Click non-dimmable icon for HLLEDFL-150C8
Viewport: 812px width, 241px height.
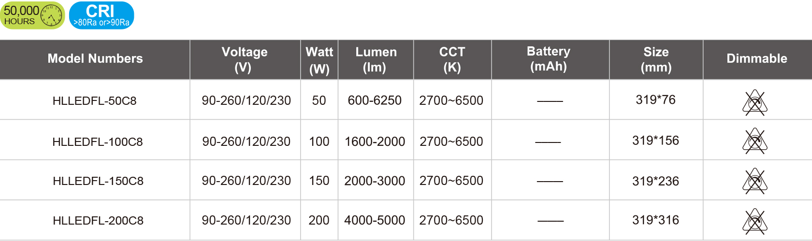point(755,181)
